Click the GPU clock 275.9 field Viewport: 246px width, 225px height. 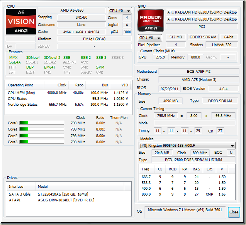point(160,57)
